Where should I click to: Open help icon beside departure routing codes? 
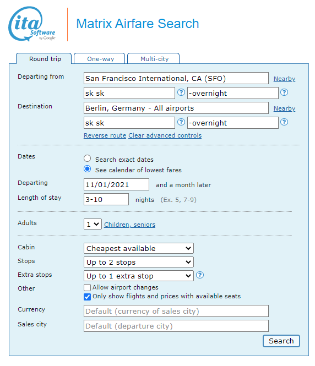pyautogui.click(x=181, y=92)
